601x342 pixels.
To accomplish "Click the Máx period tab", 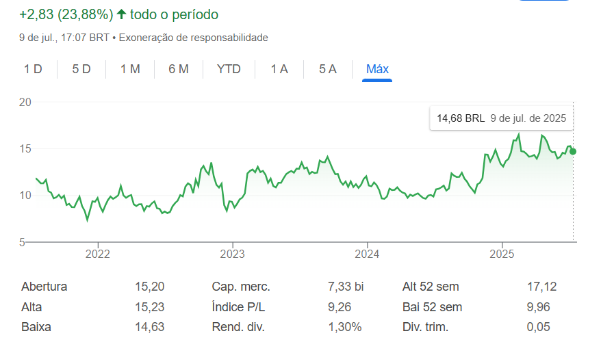I will tap(377, 69).
